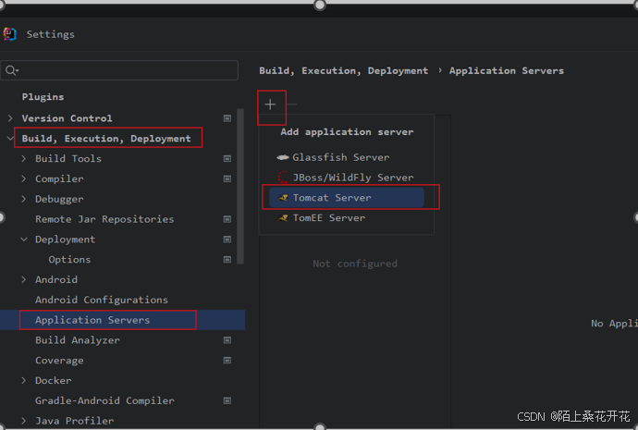This screenshot has height=430, width=638.
Task: Open Compiler settings
Action: point(59,179)
